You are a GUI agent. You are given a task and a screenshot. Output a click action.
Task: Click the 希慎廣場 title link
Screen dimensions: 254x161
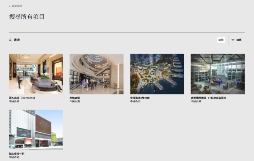[x=75, y=98]
